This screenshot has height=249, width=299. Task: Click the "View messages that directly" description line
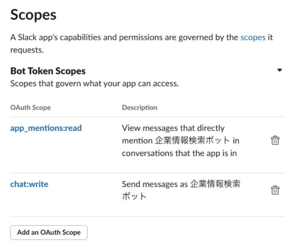point(173,128)
